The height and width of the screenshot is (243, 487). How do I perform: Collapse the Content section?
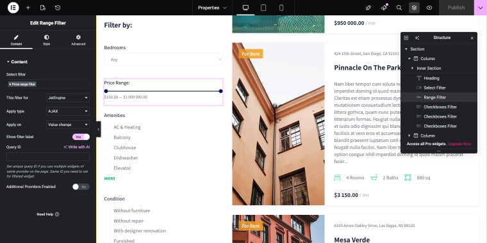(x=17, y=62)
